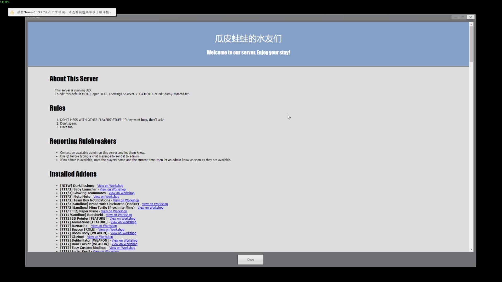
Task: Open Workshop link for Moto Moto
Action: [x=106, y=197]
